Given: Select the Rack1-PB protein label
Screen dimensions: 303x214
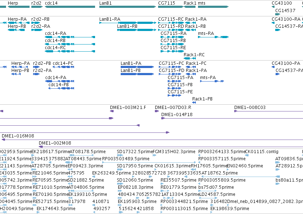Looking at the screenshot, I should (202, 99).
